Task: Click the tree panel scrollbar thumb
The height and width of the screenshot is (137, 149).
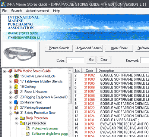Action: pos(70,88)
